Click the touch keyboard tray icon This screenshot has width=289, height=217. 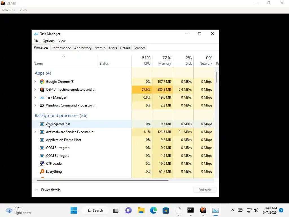(240, 210)
